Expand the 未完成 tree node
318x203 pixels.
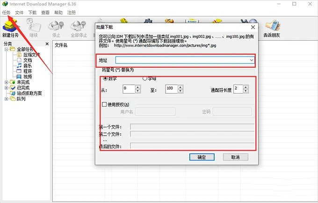tap(6, 82)
